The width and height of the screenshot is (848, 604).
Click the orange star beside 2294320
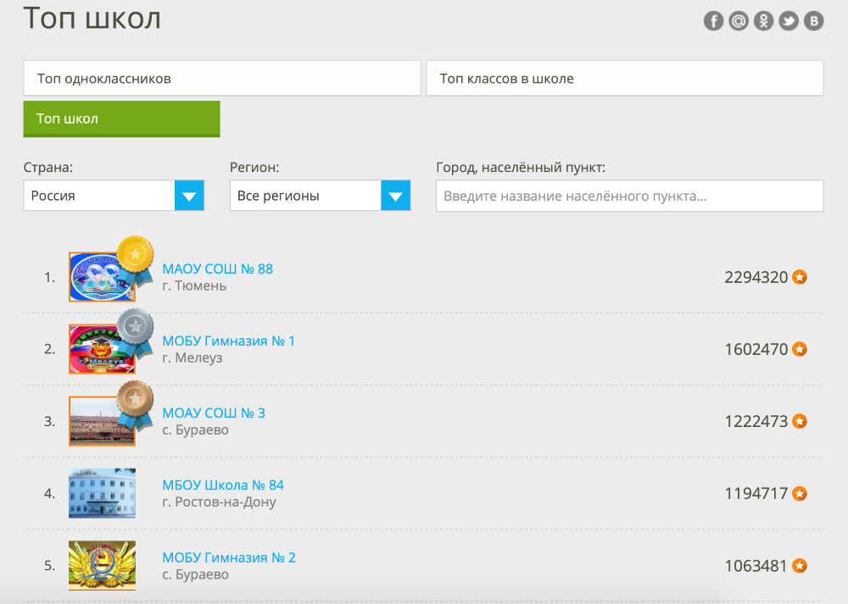[x=800, y=277]
